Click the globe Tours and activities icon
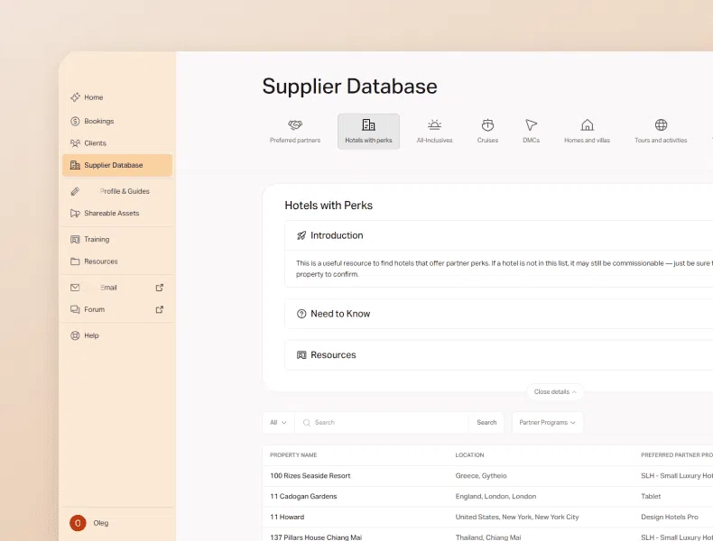 click(661, 124)
